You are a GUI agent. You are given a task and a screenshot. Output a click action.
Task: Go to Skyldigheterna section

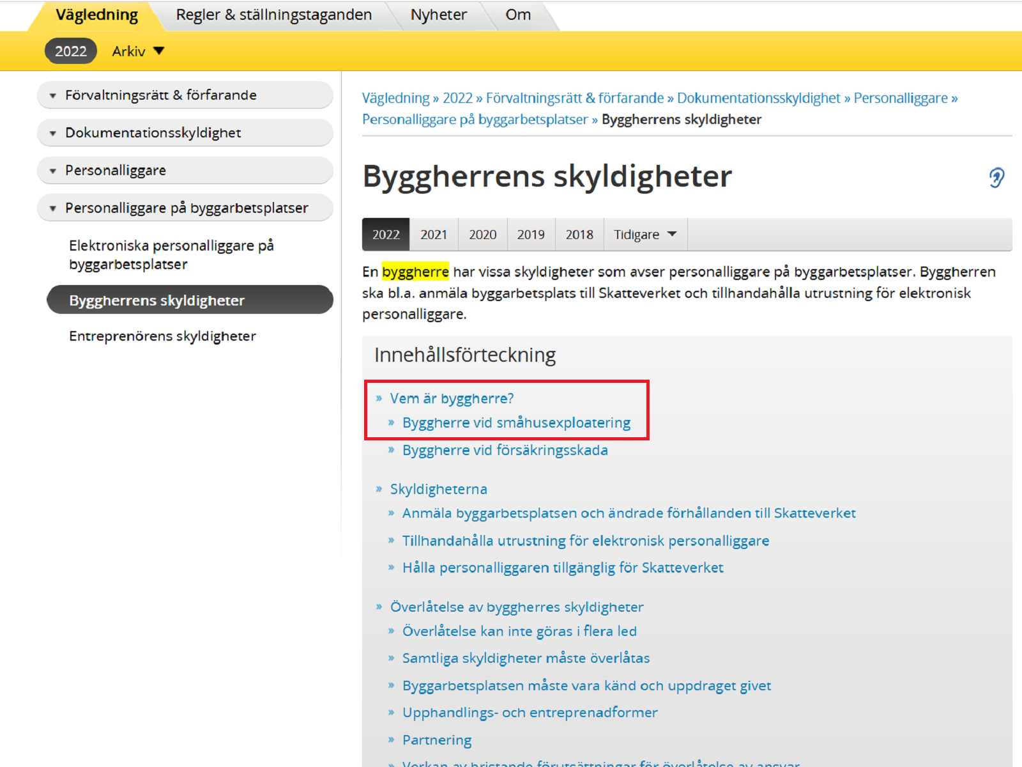point(438,490)
